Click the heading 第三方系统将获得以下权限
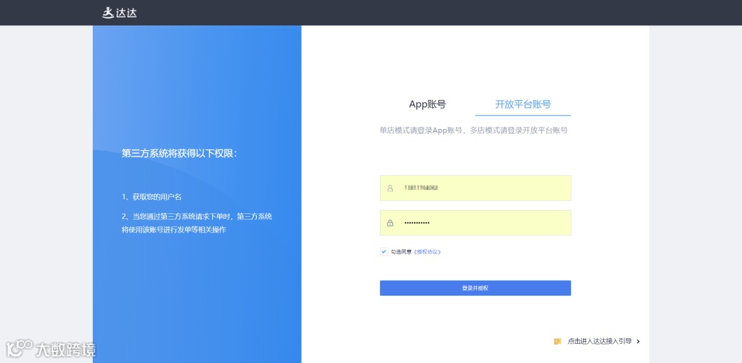The image size is (742, 363). click(179, 154)
